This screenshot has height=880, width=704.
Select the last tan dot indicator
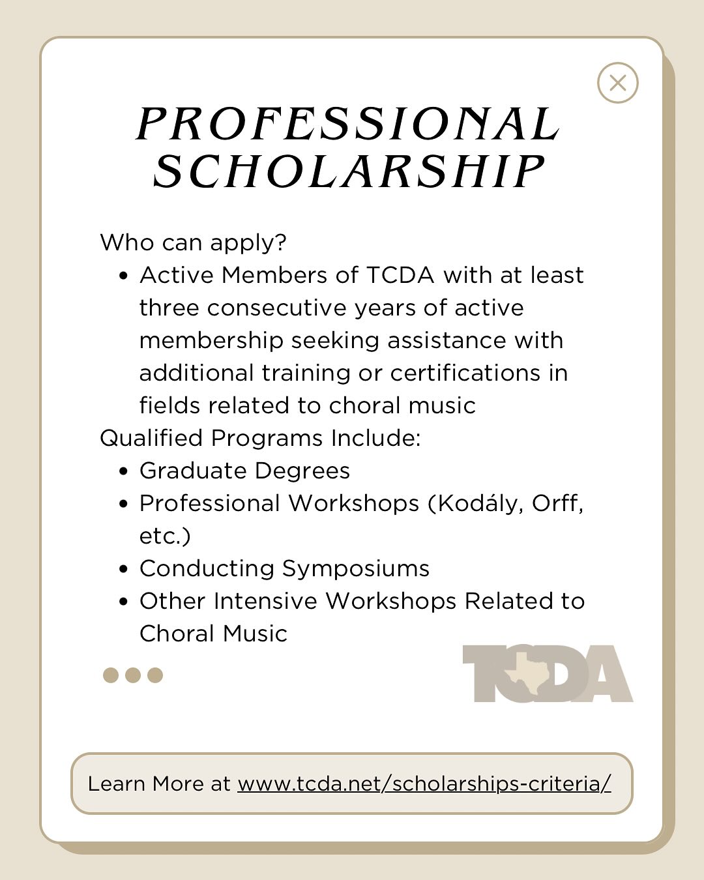coord(155,675)
